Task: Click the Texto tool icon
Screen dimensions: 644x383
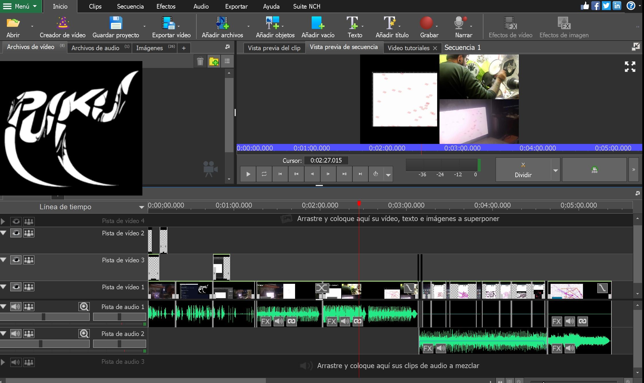Action: coord(352,24)
